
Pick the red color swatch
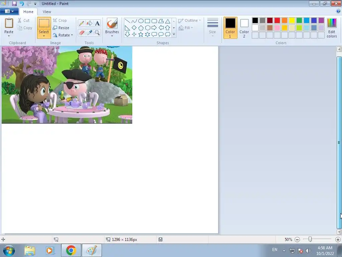tap(277, 20)
